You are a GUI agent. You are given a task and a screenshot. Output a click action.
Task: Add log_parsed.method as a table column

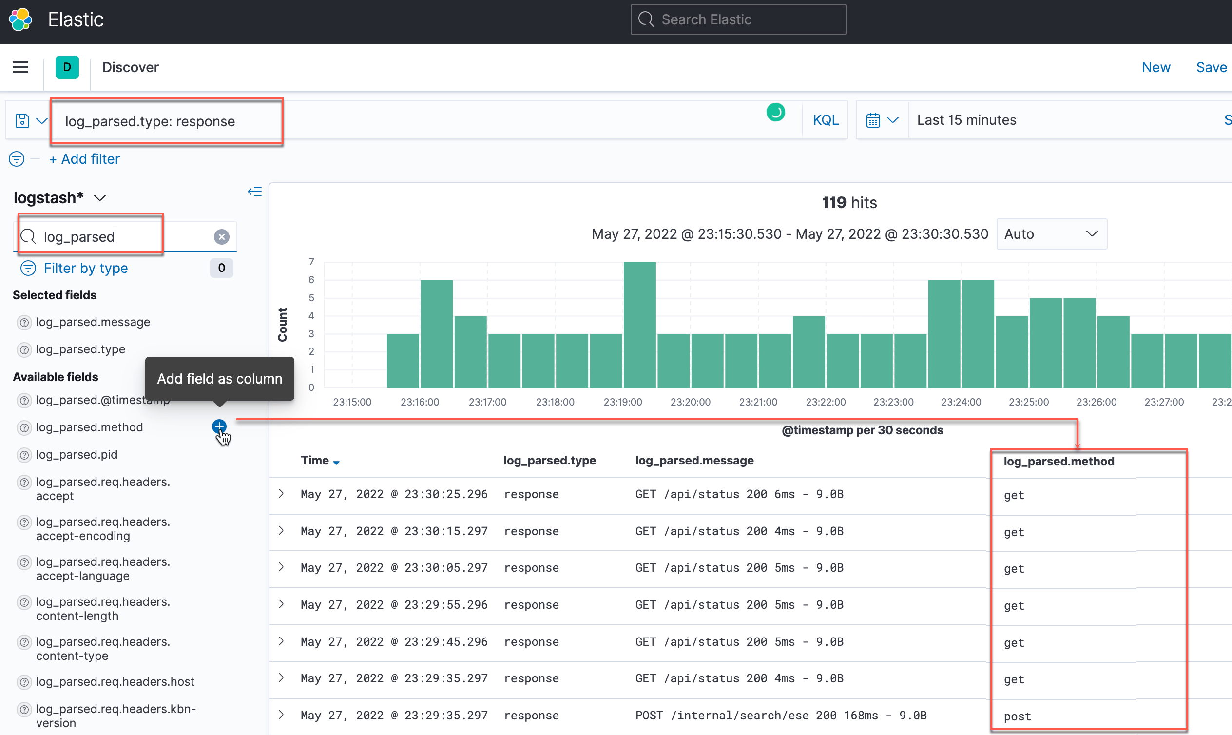[x=219, y=426]
